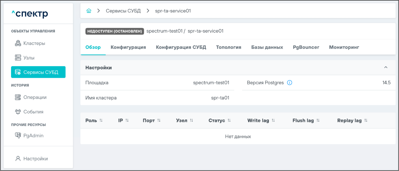Image resolution: width=399 pixels, height=171 pixels.
Task: Click Сервисы СУБД breadcrumb link
Action: [123, 11]
